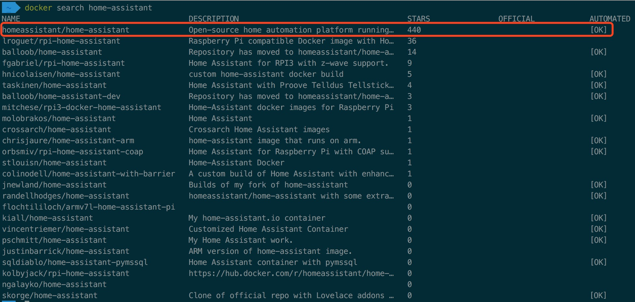
Task: Click 'custom home-assistant docker build' description
Action: [x=266, y=74]
